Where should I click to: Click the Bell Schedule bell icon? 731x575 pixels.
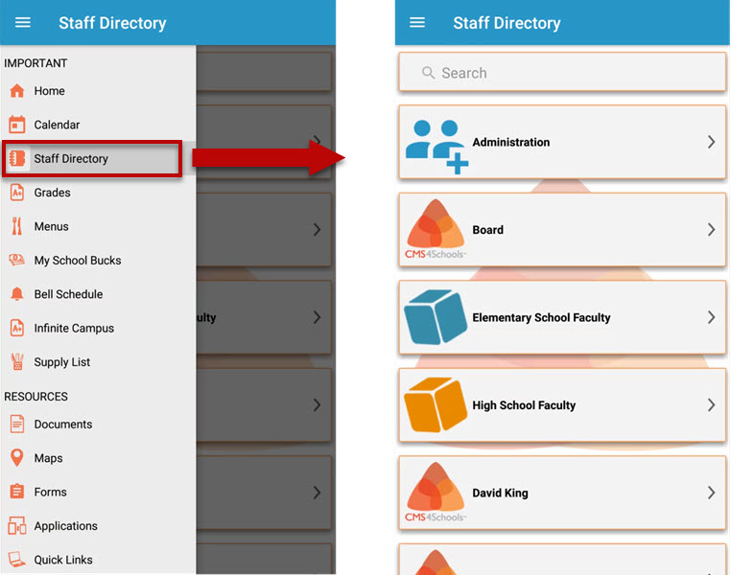click(x=17, y=294)
